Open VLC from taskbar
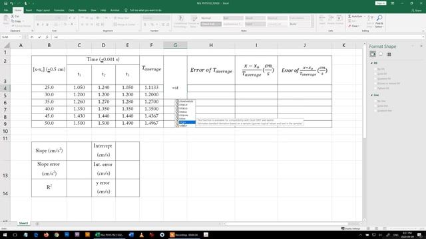Image resolution: width=426 pixels, height=239 pixels. click(142, 234)
